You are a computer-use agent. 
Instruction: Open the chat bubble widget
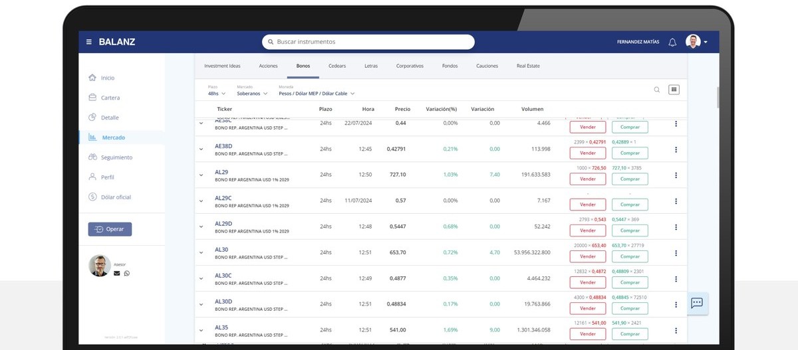pyautogui.click(x=697, y=304)
